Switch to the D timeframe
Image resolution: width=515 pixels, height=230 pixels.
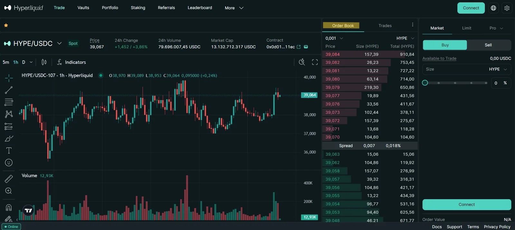23,62
